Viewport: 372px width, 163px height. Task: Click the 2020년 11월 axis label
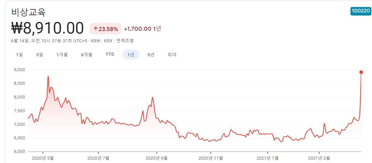pyautogui.click(x=211, y=158)
